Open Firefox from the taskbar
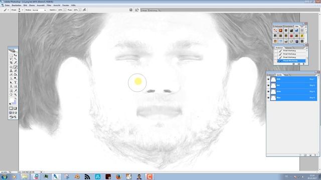This screenshot has height=180, width=321. coord(118,176)
